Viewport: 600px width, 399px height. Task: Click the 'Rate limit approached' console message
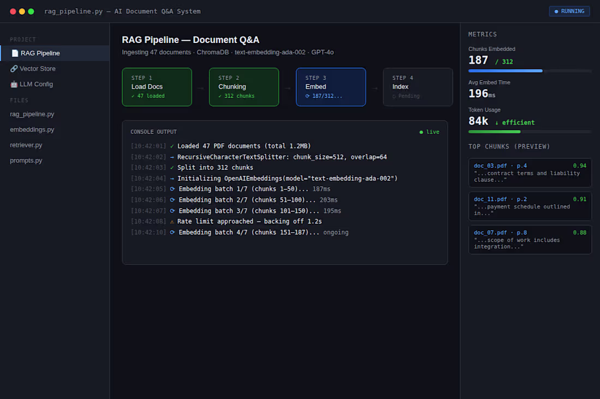coord(249,222)
